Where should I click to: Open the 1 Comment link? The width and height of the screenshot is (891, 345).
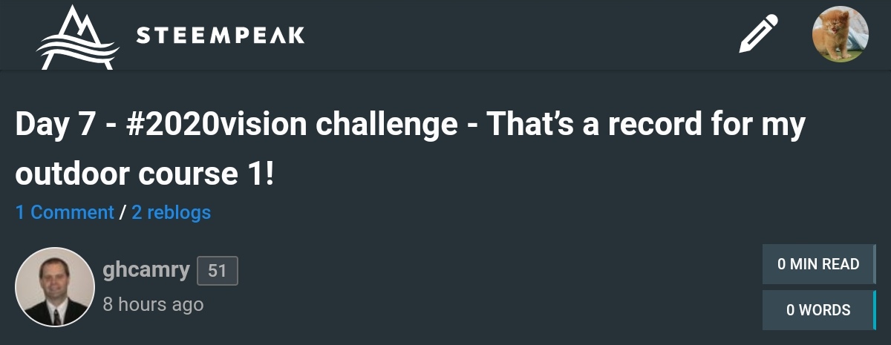(65, 213)
